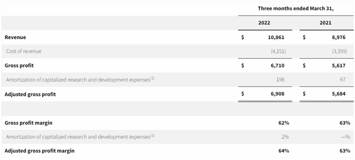This screenshot has width=355, height=160.
Task: Click the "Three months ended March 31," header
Action: pos(295,9)
